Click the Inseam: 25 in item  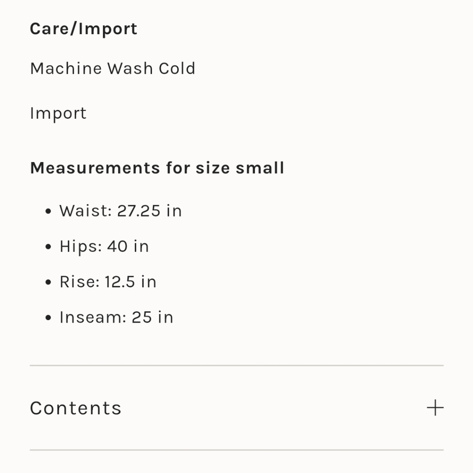click(116, 317)
